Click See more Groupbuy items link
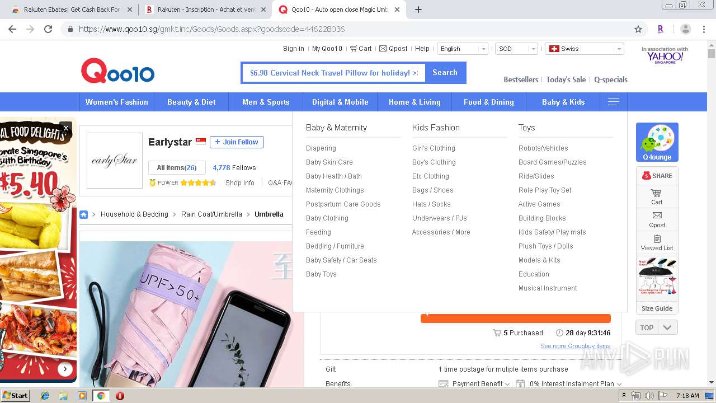Image resolution: width=716 pixels, height=403 pixels. pos(575,346)
